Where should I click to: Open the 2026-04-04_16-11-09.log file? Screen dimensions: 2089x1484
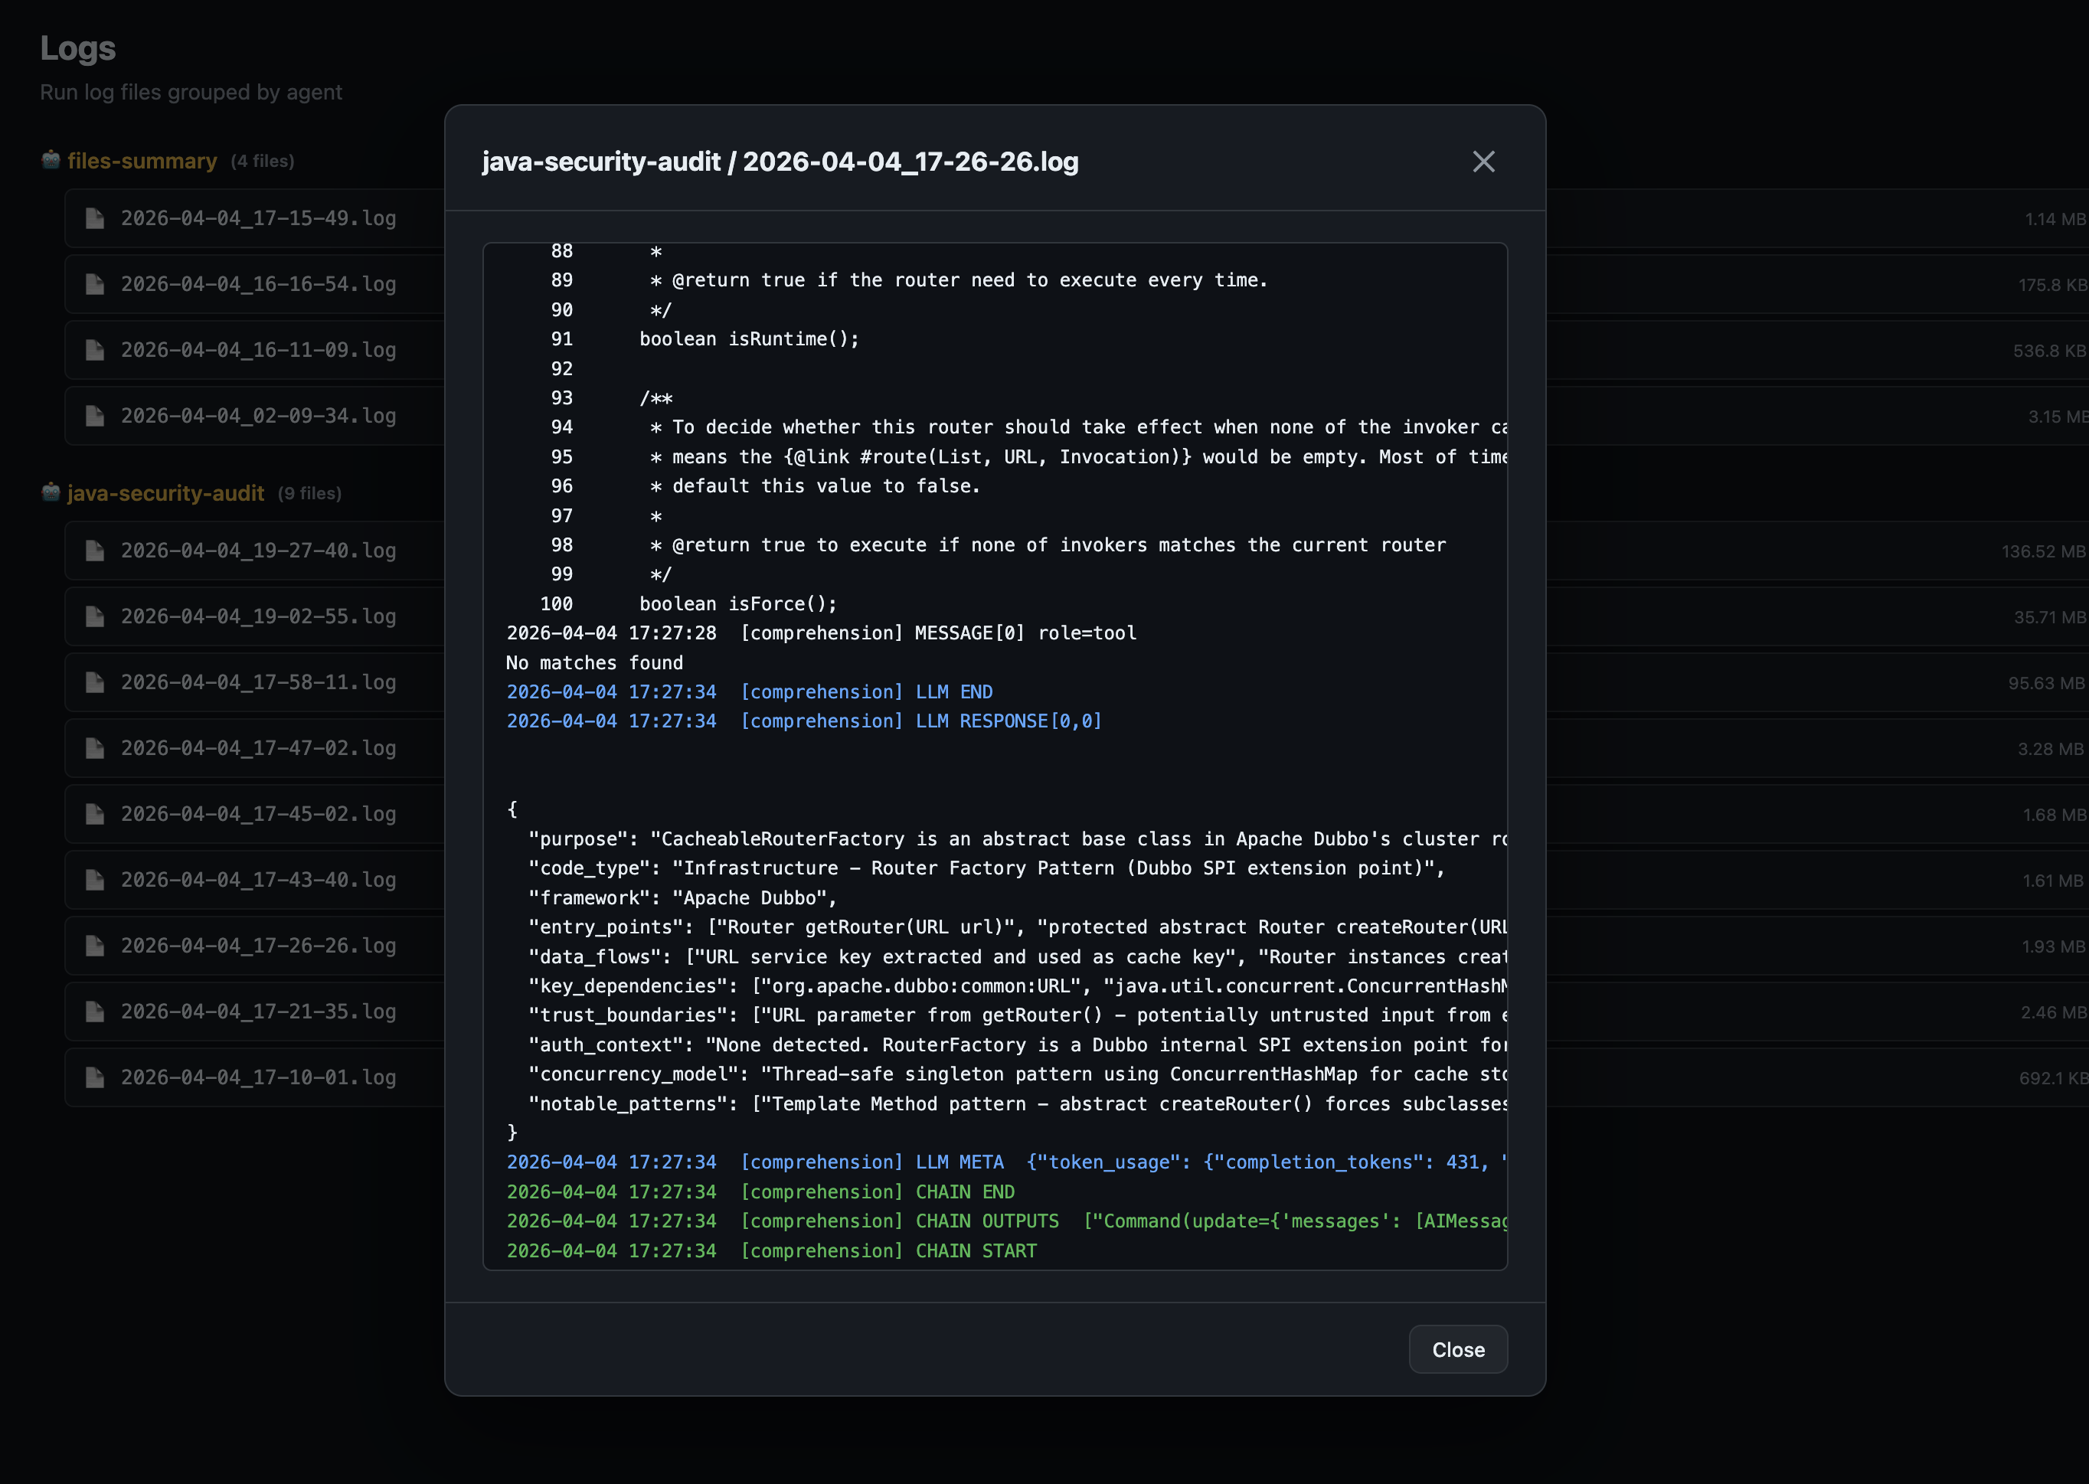pyautogui.click(x=259, y=350)
